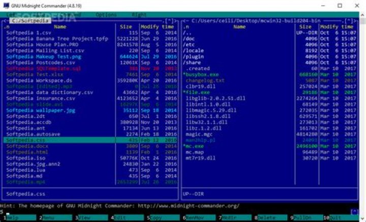Click the 10 Quit function key

341,217
